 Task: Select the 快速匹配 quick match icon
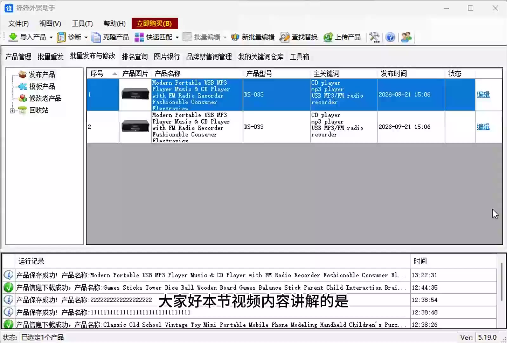click(139, 37)
